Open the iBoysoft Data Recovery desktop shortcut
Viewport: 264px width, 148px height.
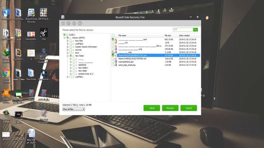(31, 16)
